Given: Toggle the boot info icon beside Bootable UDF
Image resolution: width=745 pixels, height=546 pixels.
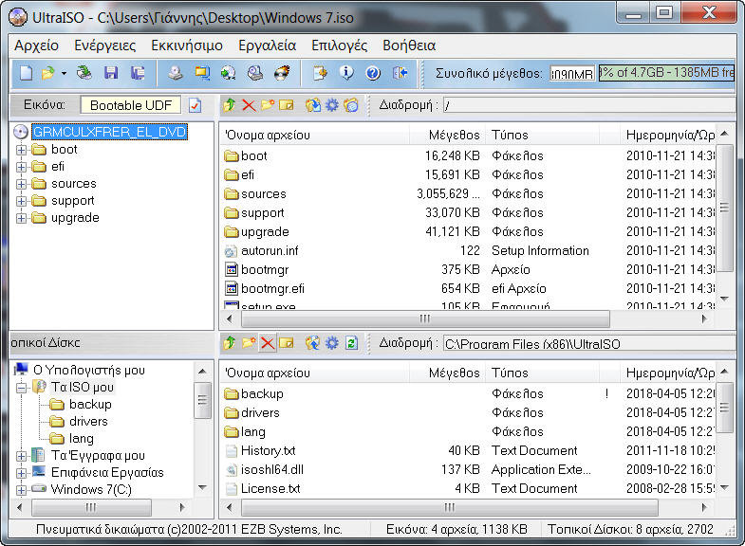Looking at the screenshot, I should (x=196, y=105).
